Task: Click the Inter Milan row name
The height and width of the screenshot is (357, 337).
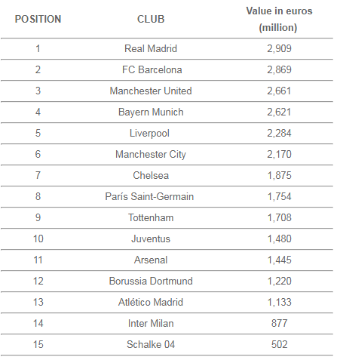Action: (x=151, y=323)
